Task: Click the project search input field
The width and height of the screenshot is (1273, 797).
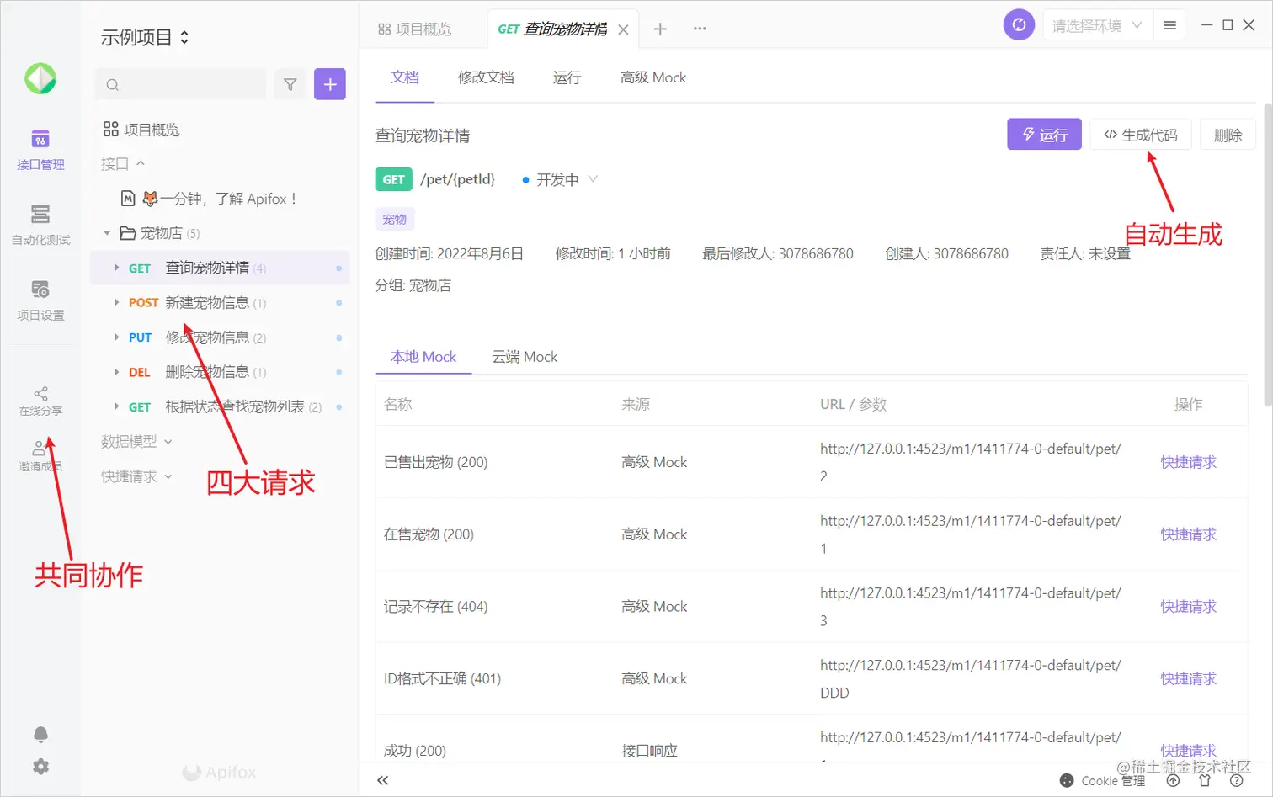Action: coord(179,84)
